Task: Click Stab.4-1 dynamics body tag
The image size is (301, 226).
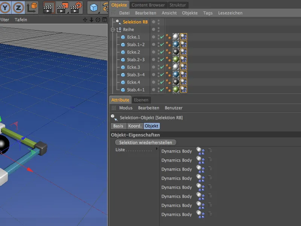Action: click(x=184, y=89)
